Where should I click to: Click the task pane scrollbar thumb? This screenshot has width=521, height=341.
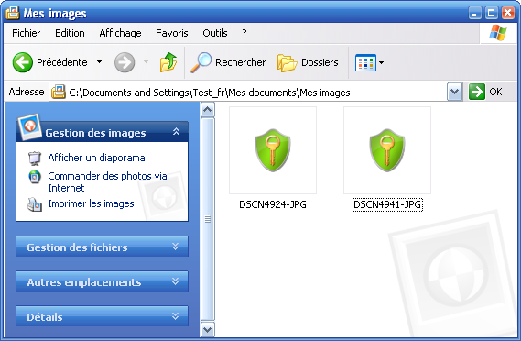pos(208,220)
